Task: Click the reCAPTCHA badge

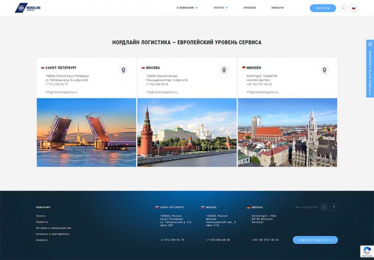Action: point(366,251)
